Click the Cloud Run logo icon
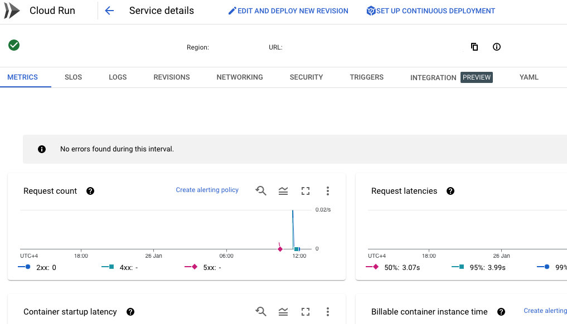 [12, 11]
